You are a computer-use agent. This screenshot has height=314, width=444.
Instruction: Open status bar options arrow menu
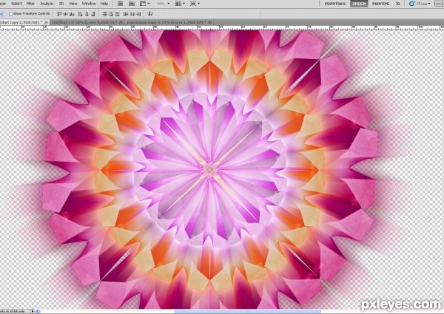pos(33,312)
